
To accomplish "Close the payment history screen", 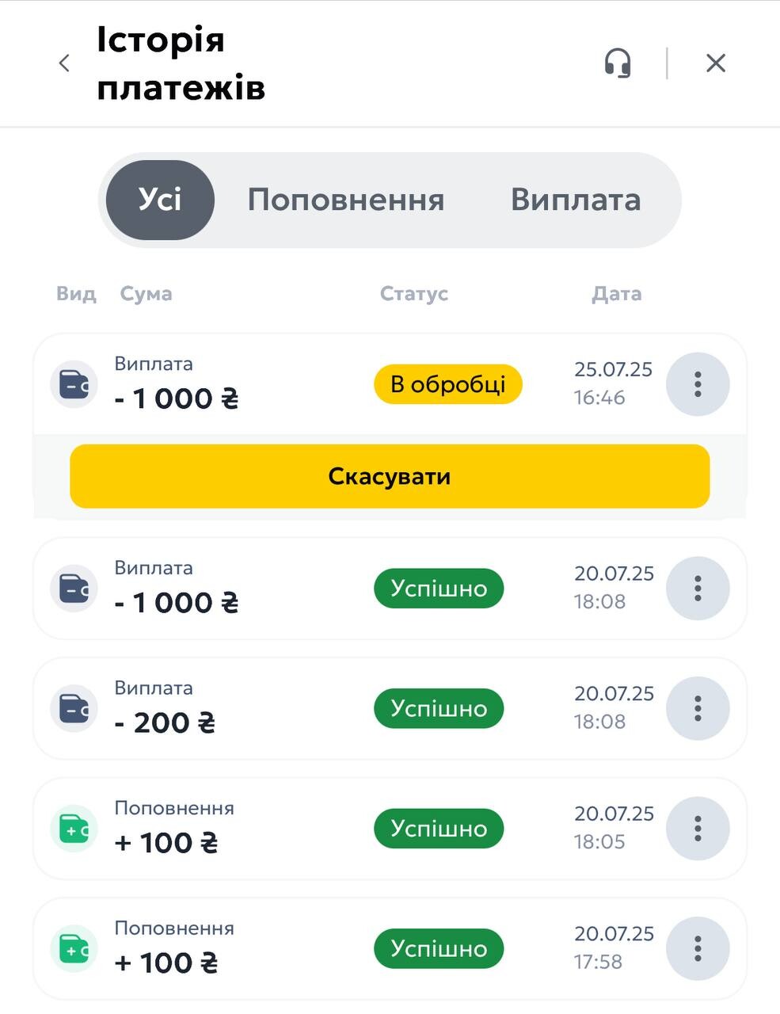I will click(x=716, y=63).
